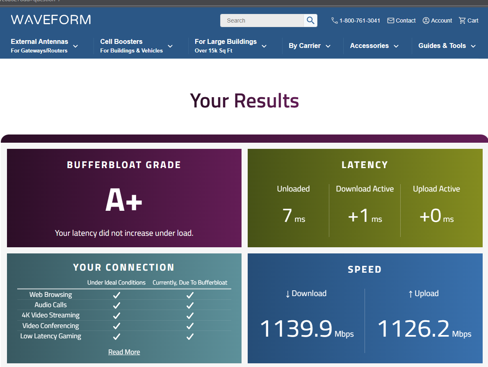Click the envelope Contact icon
The image size is (488, 367).
390,21
